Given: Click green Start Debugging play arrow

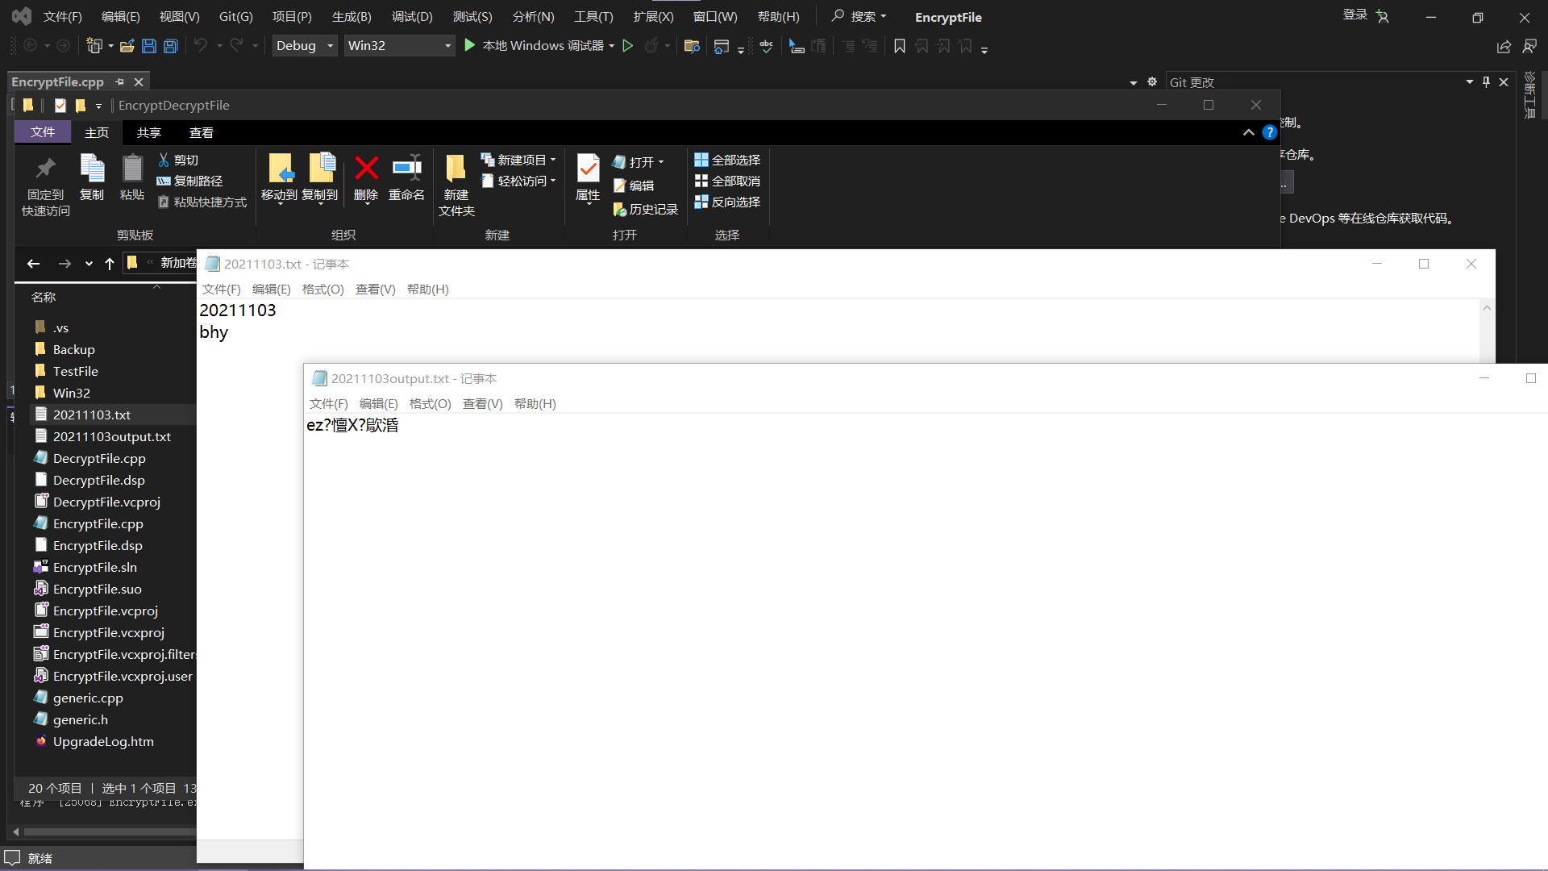Looking at the screenshot, I should (x=470, y=46).
